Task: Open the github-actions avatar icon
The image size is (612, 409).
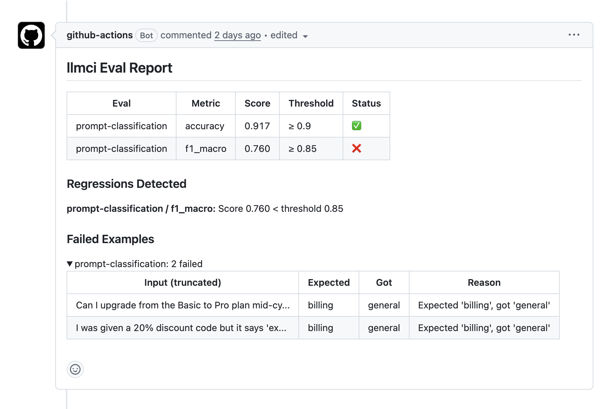Action: pos(31,35)
